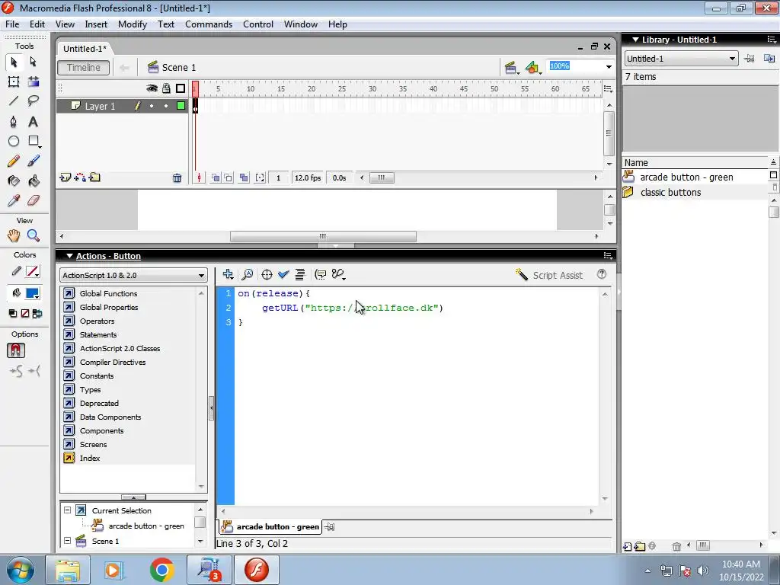Select the Ink Bottle tool

(x=14, y=181)
